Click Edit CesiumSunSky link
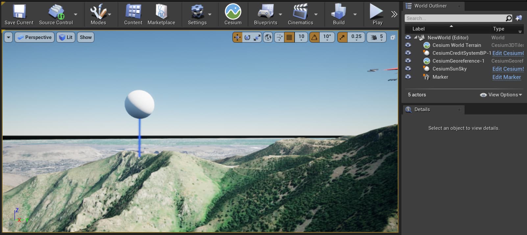 [508, 69]
